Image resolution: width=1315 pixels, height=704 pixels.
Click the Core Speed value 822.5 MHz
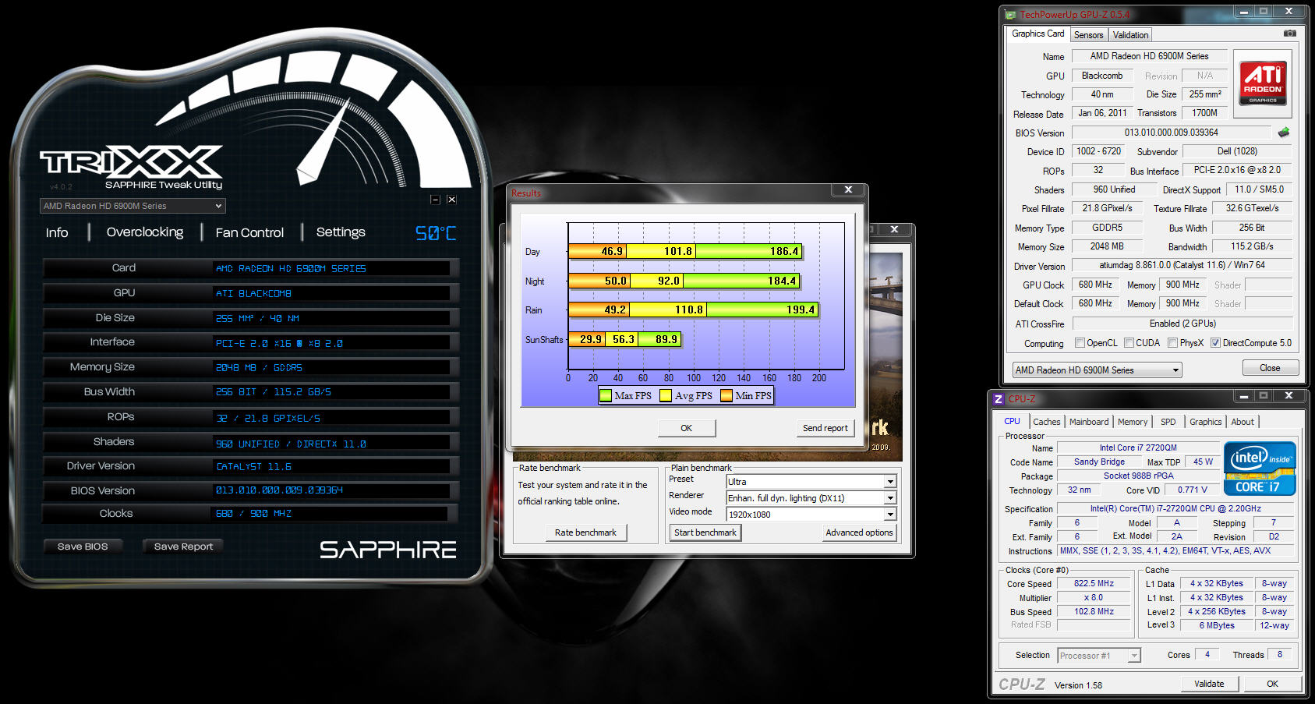[1094, 583]
